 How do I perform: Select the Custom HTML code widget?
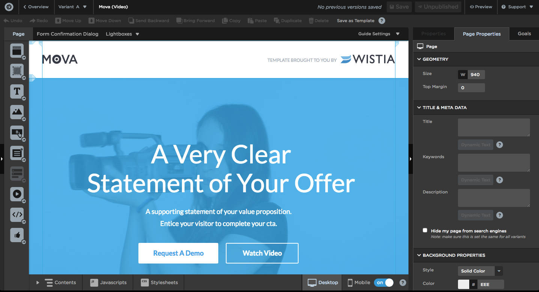click(x=17, y=214)
